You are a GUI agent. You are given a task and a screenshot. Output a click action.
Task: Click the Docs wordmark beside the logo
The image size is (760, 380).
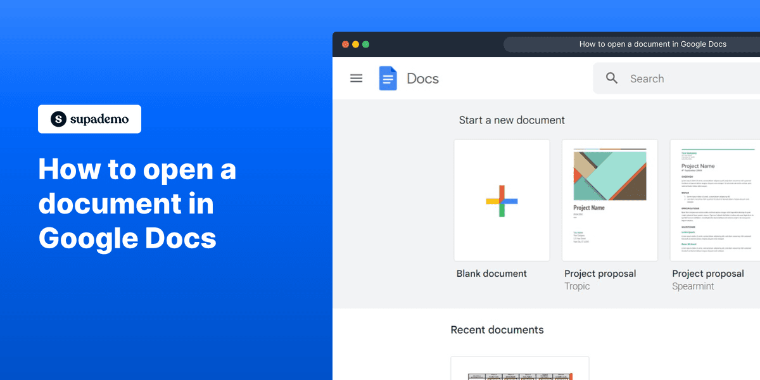point(422,78)
